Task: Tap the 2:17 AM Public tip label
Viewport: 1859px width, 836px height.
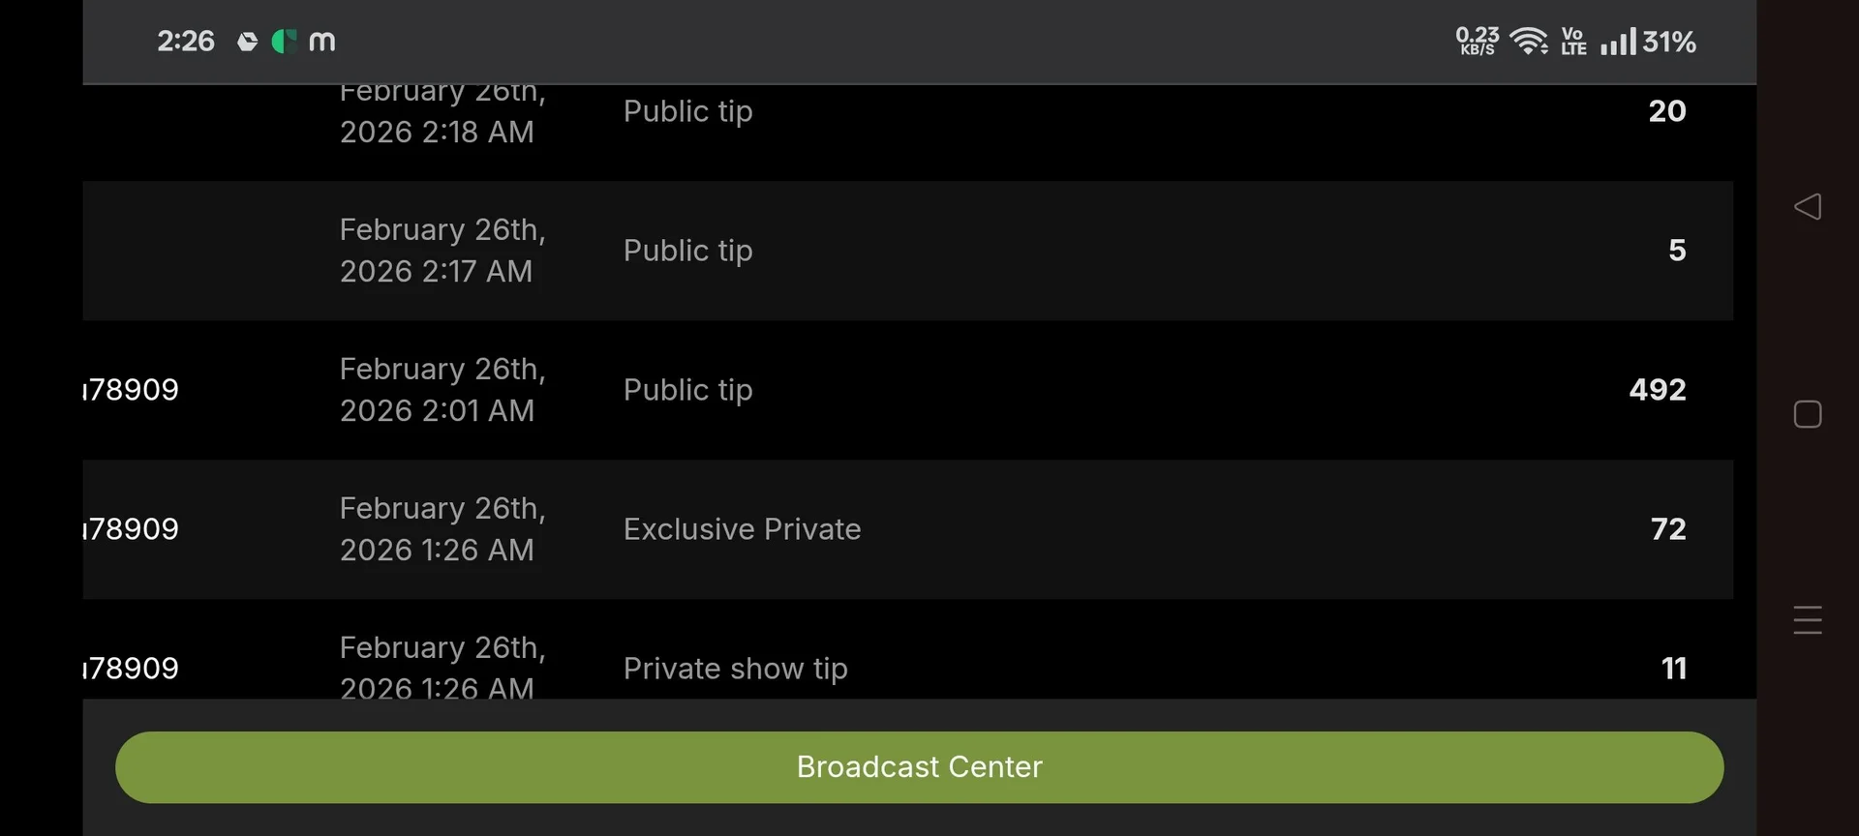Action: point(687,251)
